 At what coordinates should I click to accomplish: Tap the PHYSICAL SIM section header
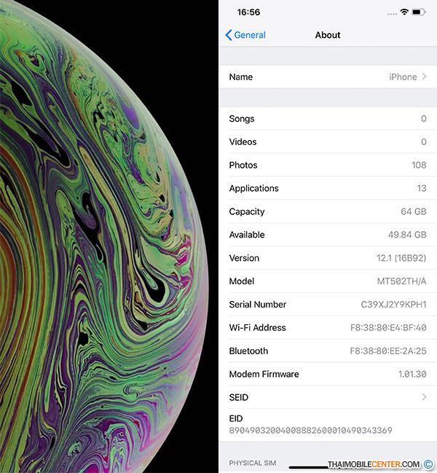252,463
